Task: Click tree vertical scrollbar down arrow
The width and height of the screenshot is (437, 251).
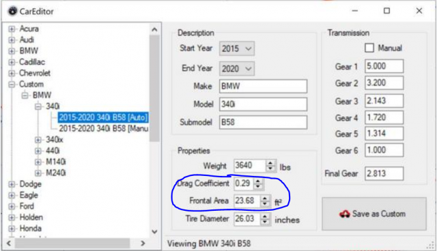Action: pyautogui.click(x=155, y=231)
